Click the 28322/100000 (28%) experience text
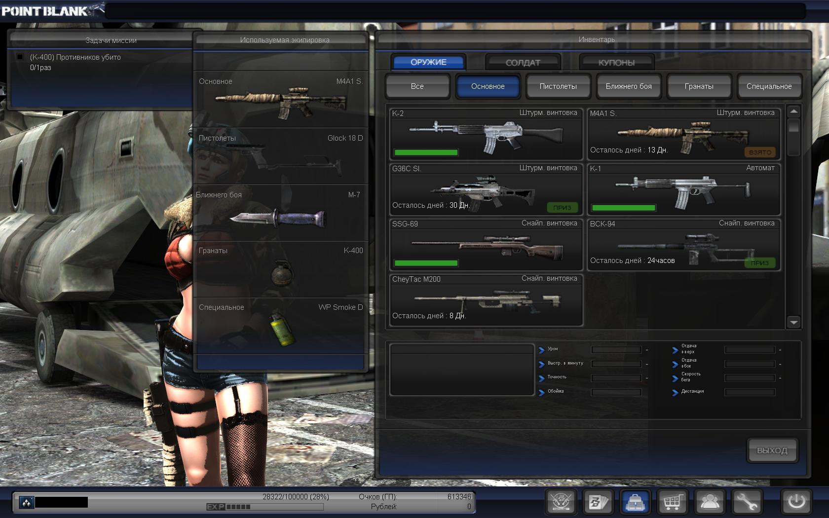This screenshot has height=518, width=829. pyautogui.click(x=296, y=497)
